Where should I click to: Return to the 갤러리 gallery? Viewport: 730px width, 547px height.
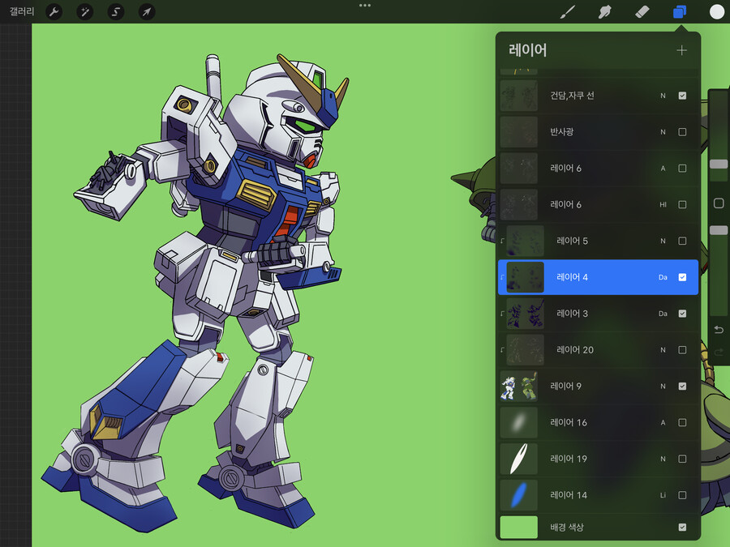point(22,11)
